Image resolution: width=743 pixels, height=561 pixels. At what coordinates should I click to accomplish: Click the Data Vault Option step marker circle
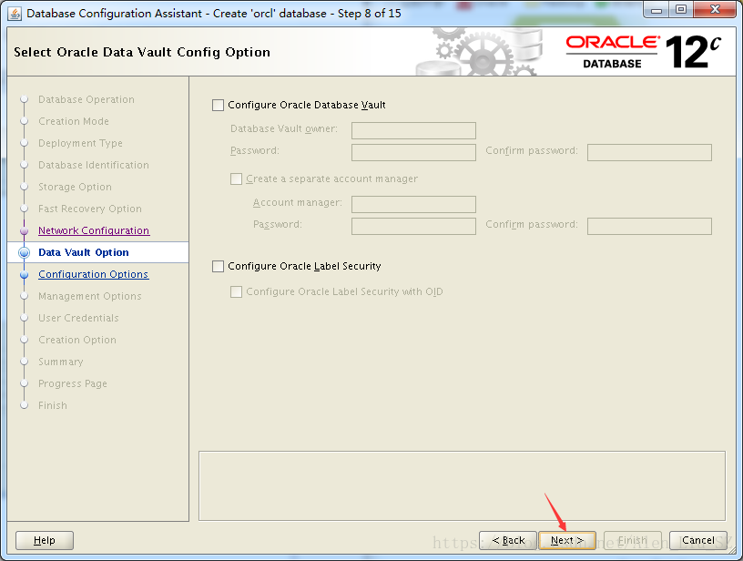tap(25, 252)
